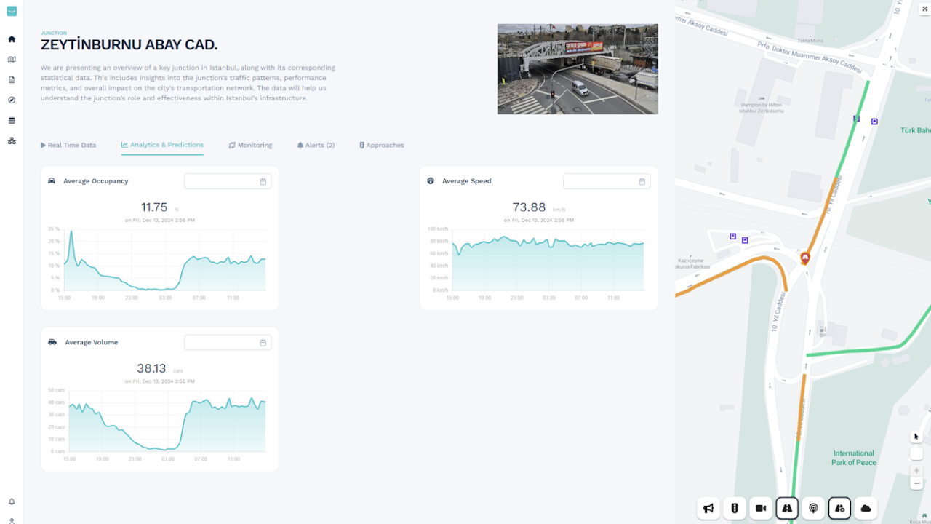Screen dimensions: 931x524
Task: Open the map icon in the left sidebar
Action: [12, 59]
